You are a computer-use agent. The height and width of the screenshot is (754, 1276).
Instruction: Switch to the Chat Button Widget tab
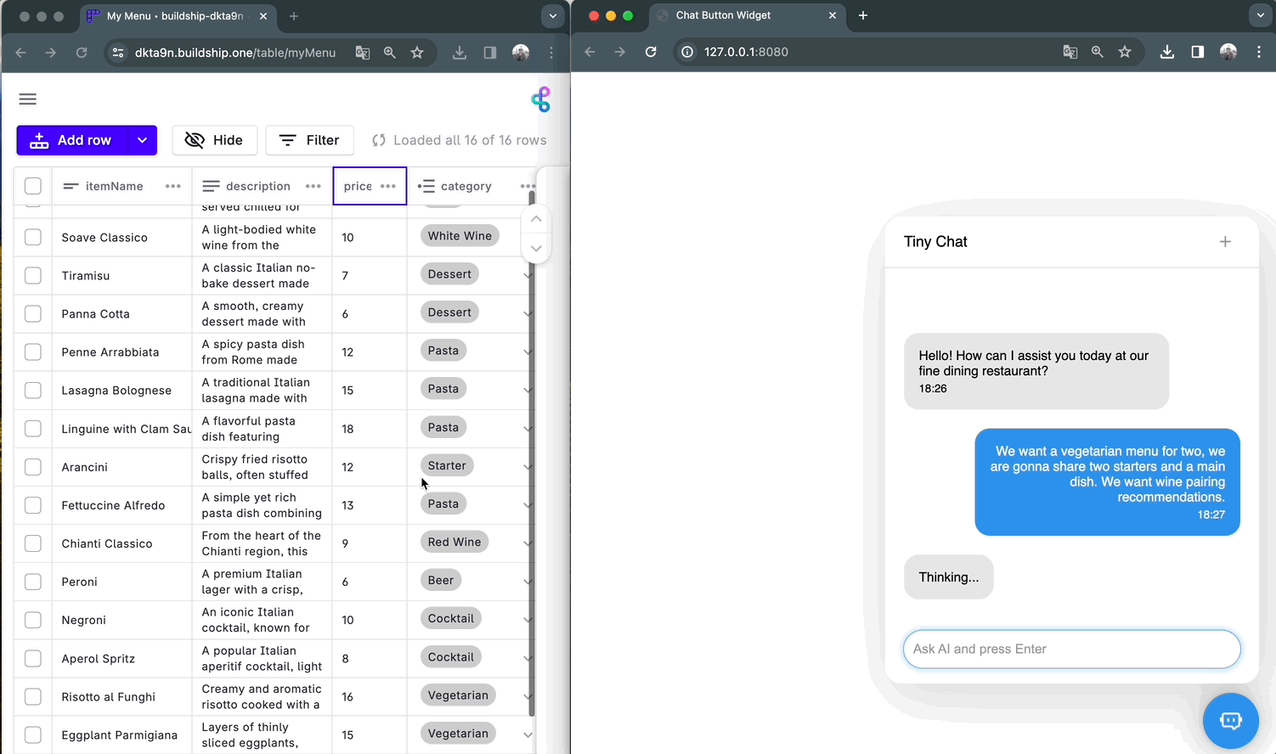723,15
